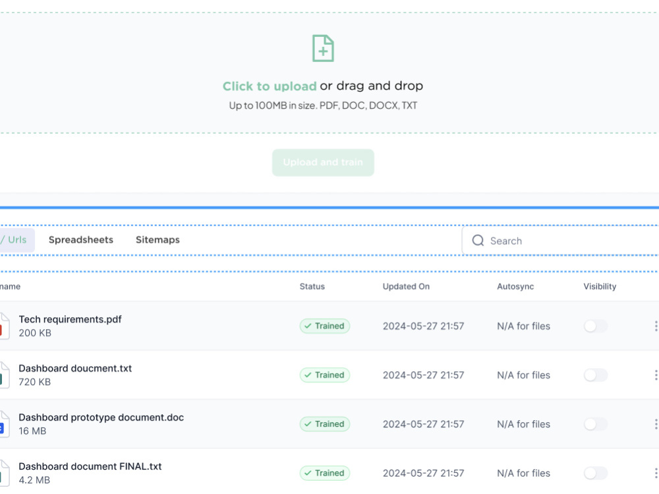This screenshot has width=659, height=494.
Task: Switch to the Spreadsheets tab
Action: pyautogui.click(x=80, y=239)
